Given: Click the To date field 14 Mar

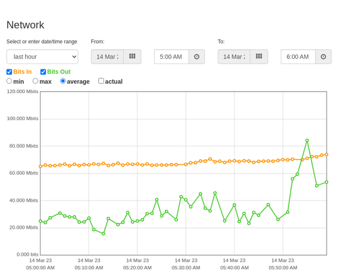Looking at the screenshot, I should tap(234, 57).
